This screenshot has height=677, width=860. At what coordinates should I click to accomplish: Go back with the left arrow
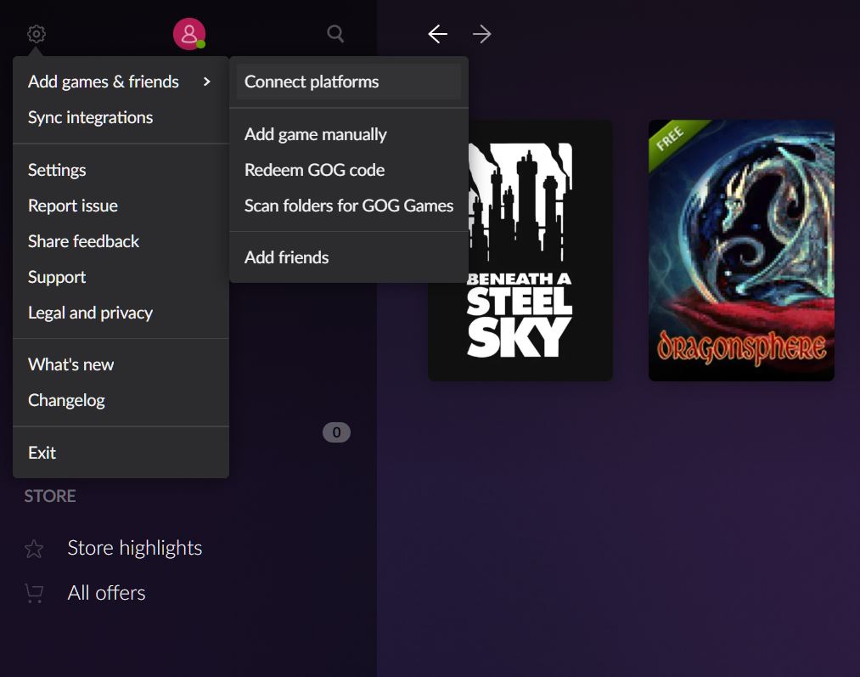coord(438,34)
